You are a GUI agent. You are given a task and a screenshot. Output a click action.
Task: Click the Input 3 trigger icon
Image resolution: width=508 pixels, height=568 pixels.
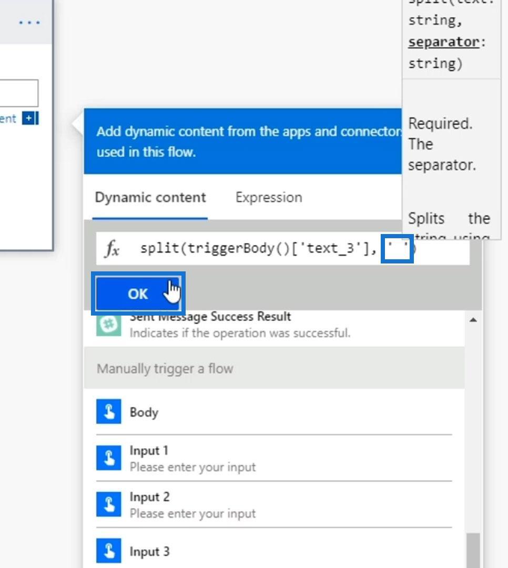109,551
